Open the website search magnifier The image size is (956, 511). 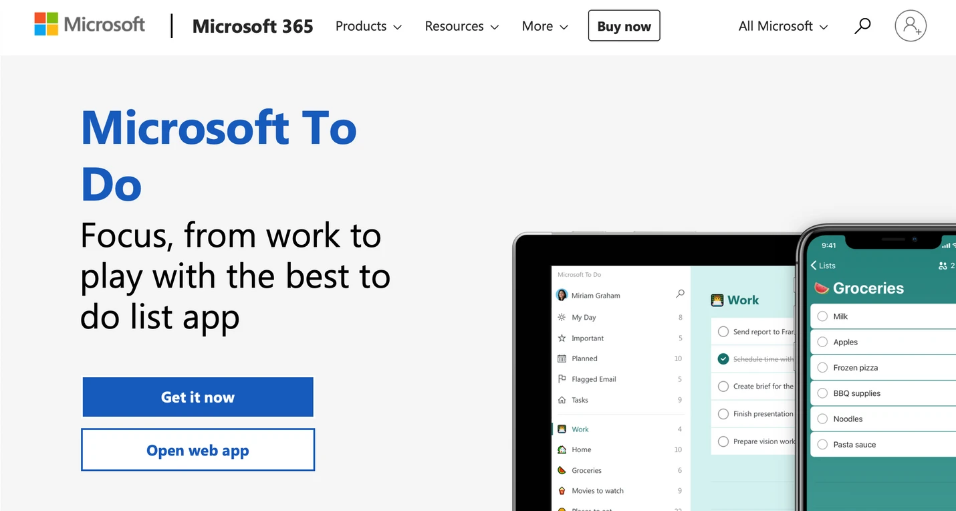click(862, 25)
